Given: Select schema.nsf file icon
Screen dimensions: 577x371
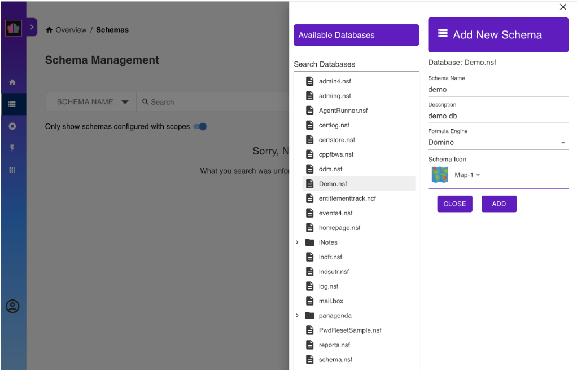Looking at the screenshot, I should tap(310, 360).
